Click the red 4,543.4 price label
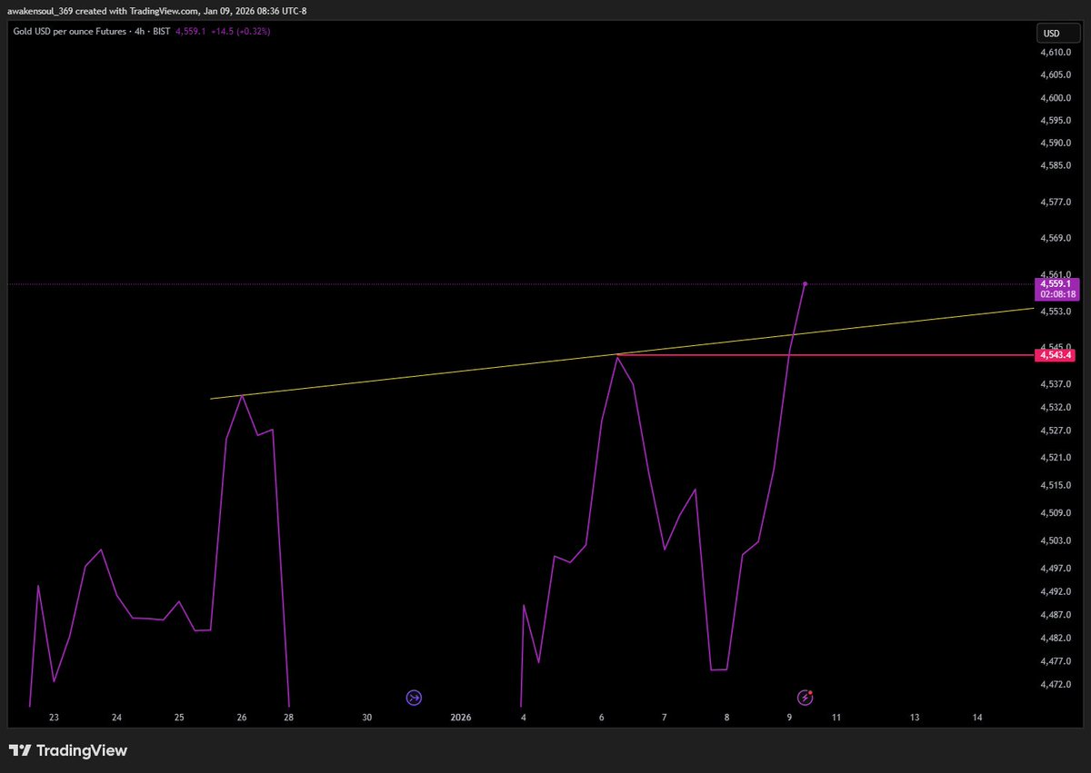The height and width of the screenshot is (773, 1091). (x=1057, y=355)
